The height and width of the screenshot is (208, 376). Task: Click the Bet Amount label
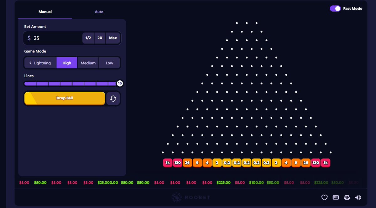[x=35, y=27]
